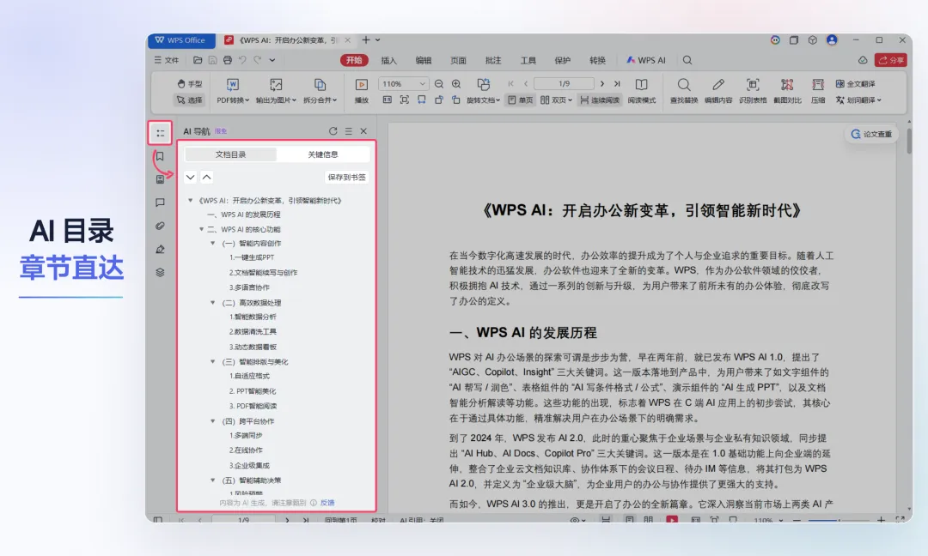
Task: Open the 文件 menu
Action: (167, 60)
